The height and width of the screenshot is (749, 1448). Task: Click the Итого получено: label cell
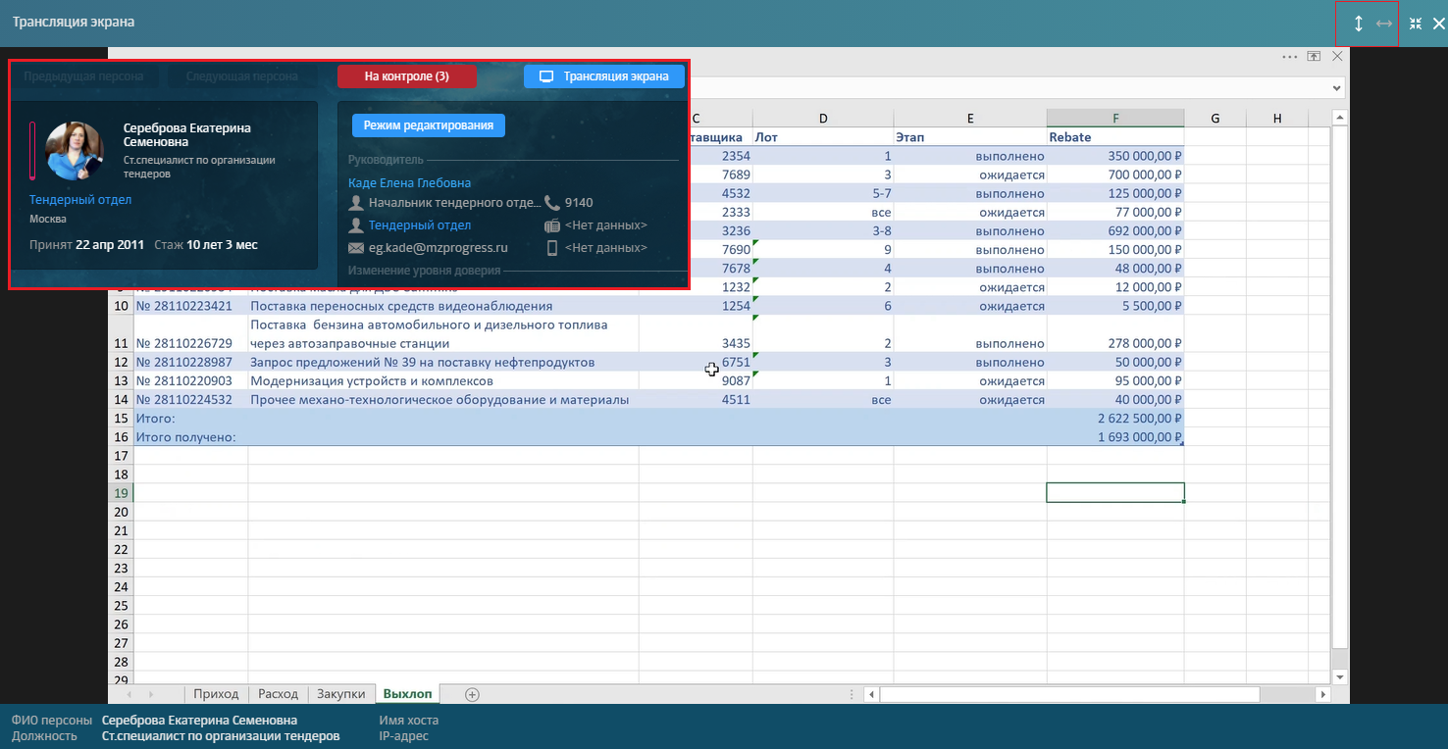click(190, 437)
